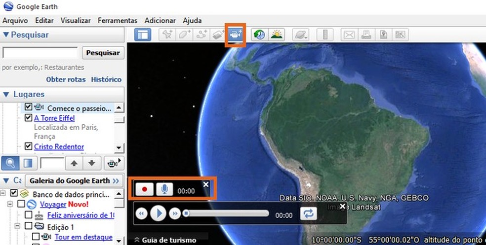This screenshot has width=486, height=245.
Task: Click the Email envelope icon
Action: point(349,35)
